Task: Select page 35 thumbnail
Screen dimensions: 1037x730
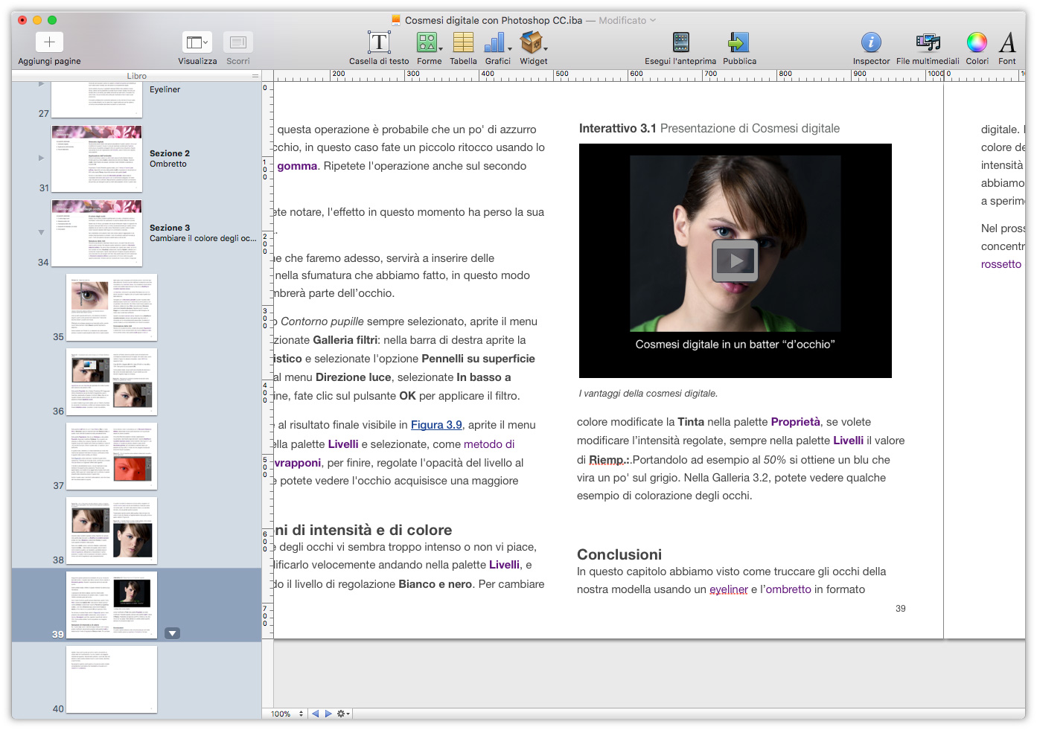Action: (x=112, y=307)
